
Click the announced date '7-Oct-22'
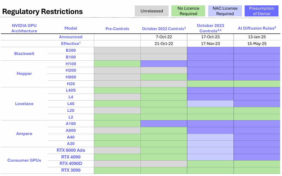164,37
